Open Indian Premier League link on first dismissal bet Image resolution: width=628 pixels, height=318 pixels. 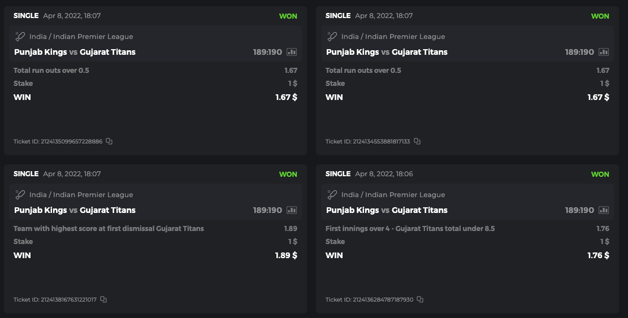click(81, 195)
